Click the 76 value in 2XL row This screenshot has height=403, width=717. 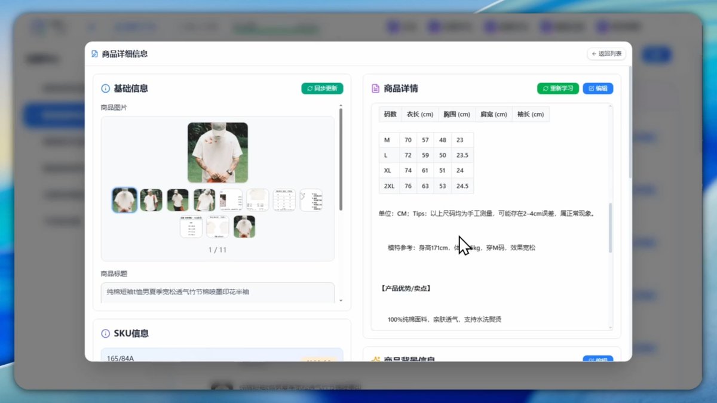408,186
